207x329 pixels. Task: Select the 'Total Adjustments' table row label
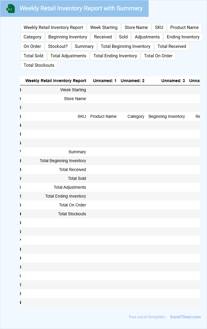[x=70, y=187]
